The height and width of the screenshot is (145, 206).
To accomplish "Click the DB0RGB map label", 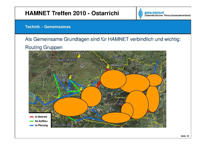I will coord(79,53).
